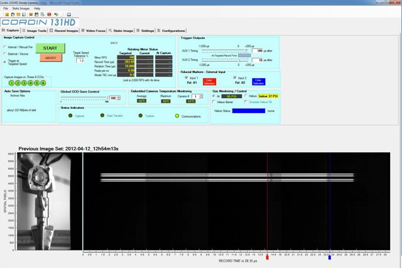Open the Static Images menu
The image size is (402, 268).
tap(20, 8)
